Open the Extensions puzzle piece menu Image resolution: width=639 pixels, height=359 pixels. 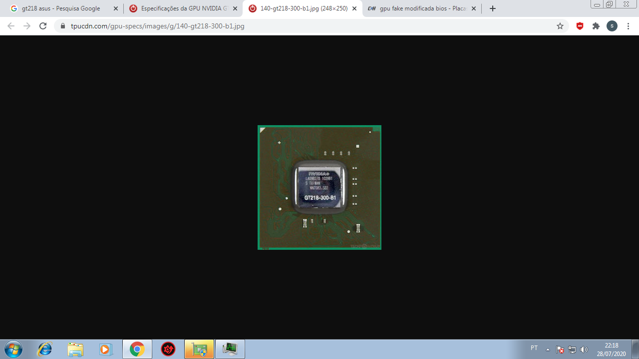pyautogui.click(x=596, y=26)
